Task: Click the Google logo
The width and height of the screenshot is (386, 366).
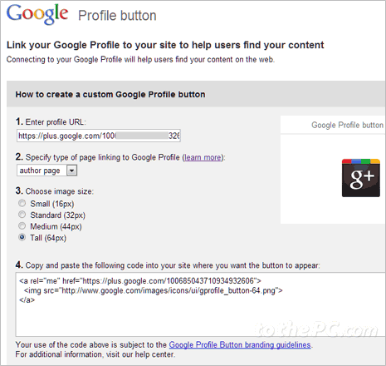Action: click(37, 14)
